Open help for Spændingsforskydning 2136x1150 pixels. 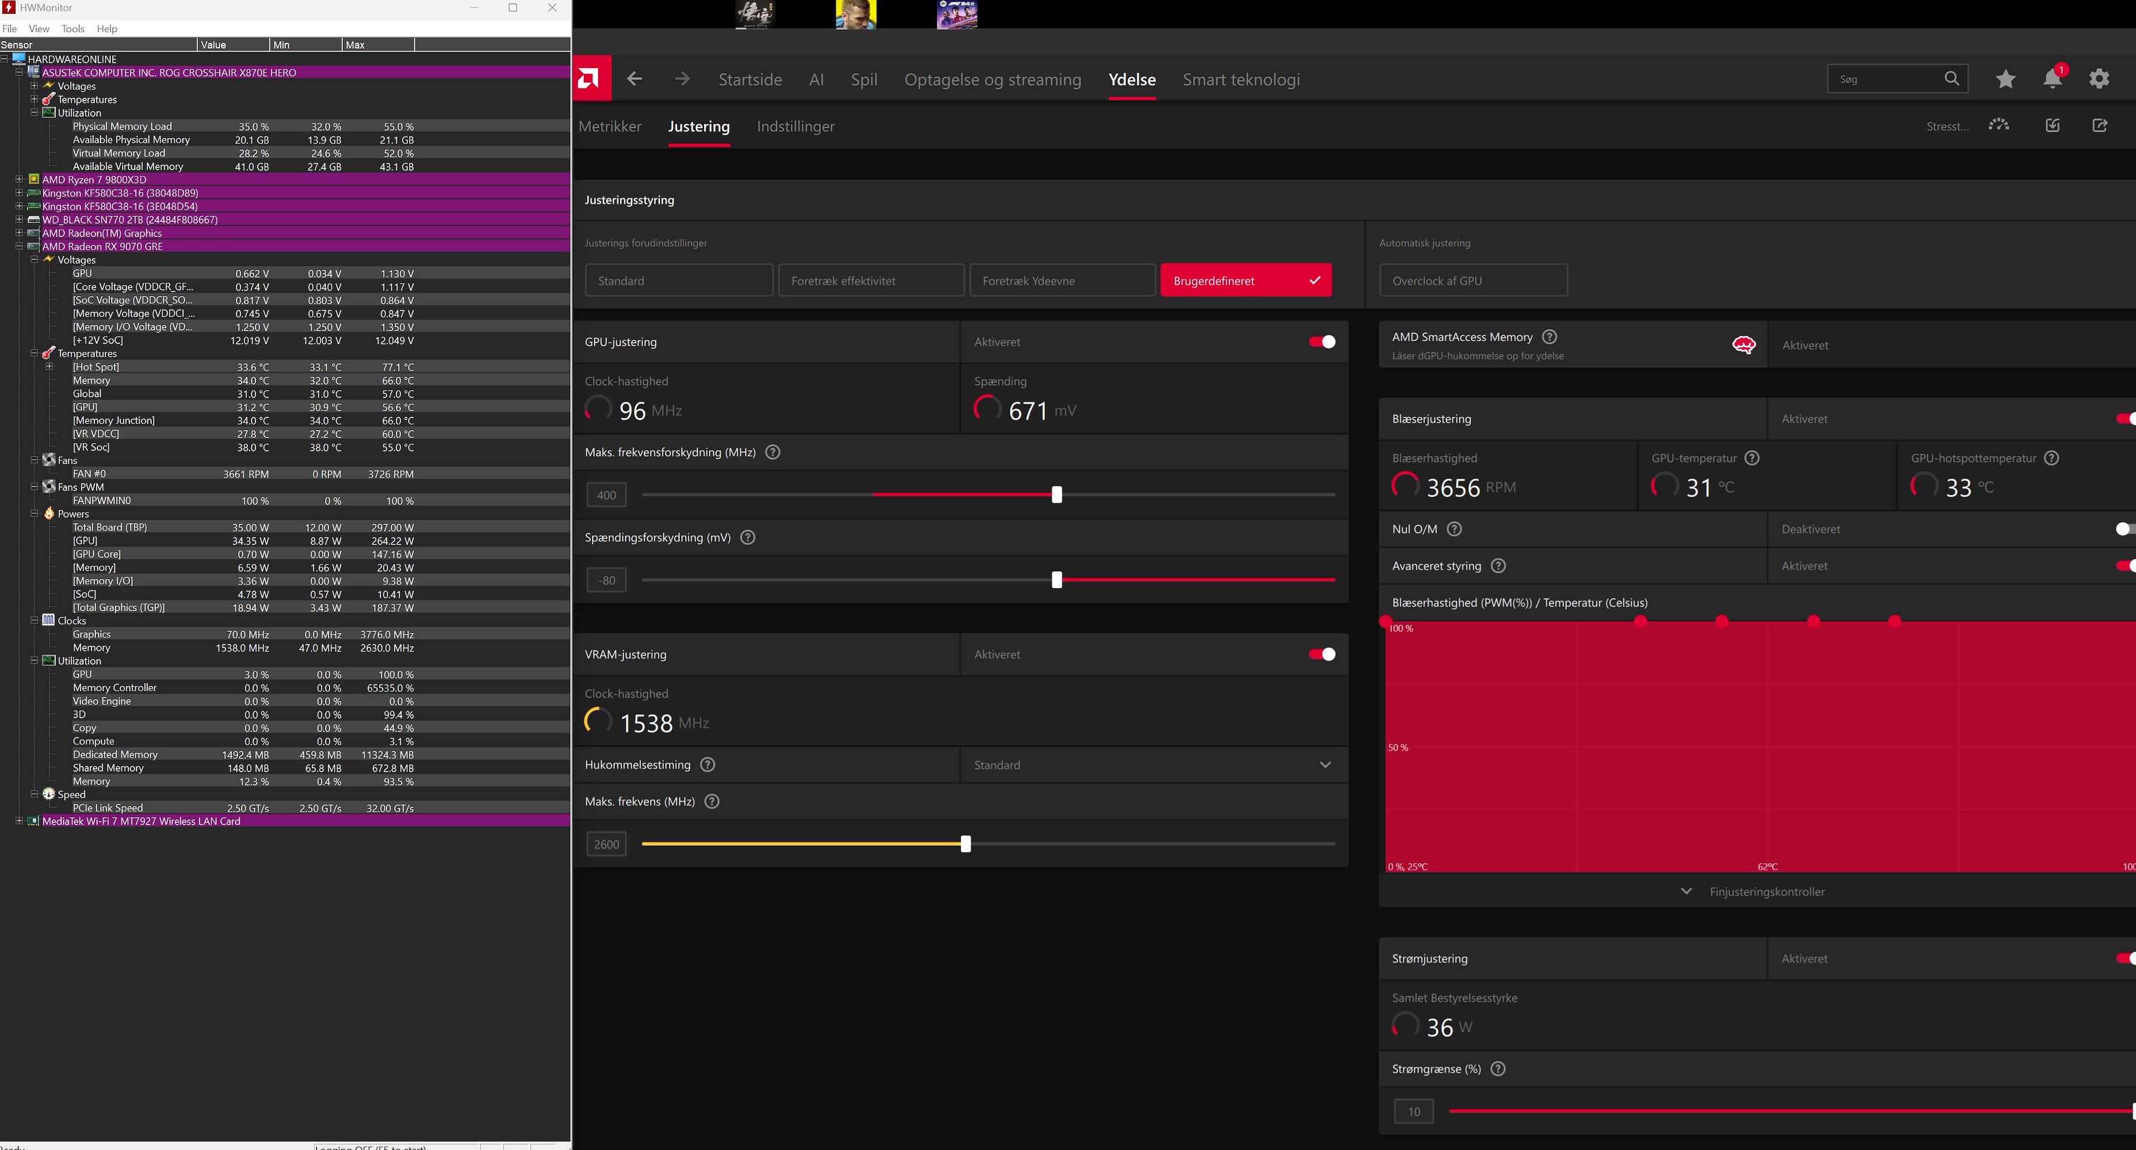(x=748, y=538)
